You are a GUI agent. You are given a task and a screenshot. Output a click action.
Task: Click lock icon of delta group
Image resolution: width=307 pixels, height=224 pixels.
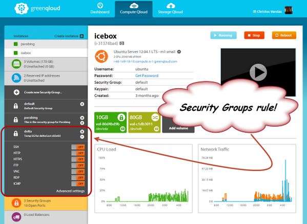[16, 134]
